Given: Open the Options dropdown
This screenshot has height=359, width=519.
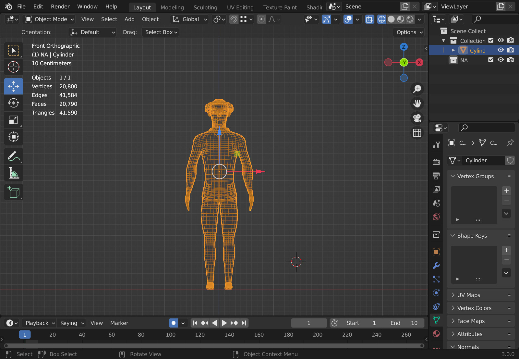Looking at the screenshot, I should pyautogui.click(x=409, y=32).
